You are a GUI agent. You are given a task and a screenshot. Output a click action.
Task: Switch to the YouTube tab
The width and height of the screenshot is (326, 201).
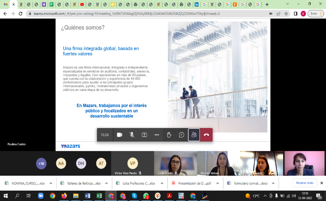tap(82, 4)
